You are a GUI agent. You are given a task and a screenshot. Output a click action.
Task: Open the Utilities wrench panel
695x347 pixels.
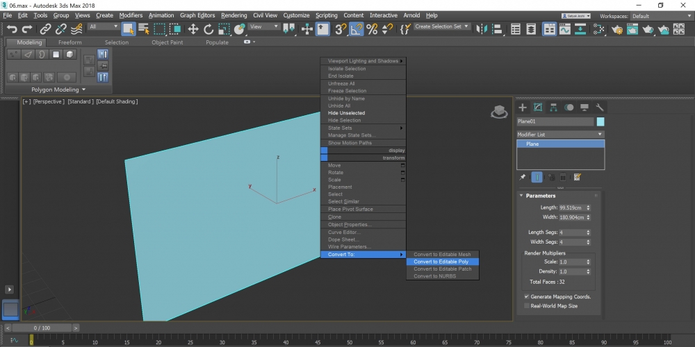click(x=600, y=107)
